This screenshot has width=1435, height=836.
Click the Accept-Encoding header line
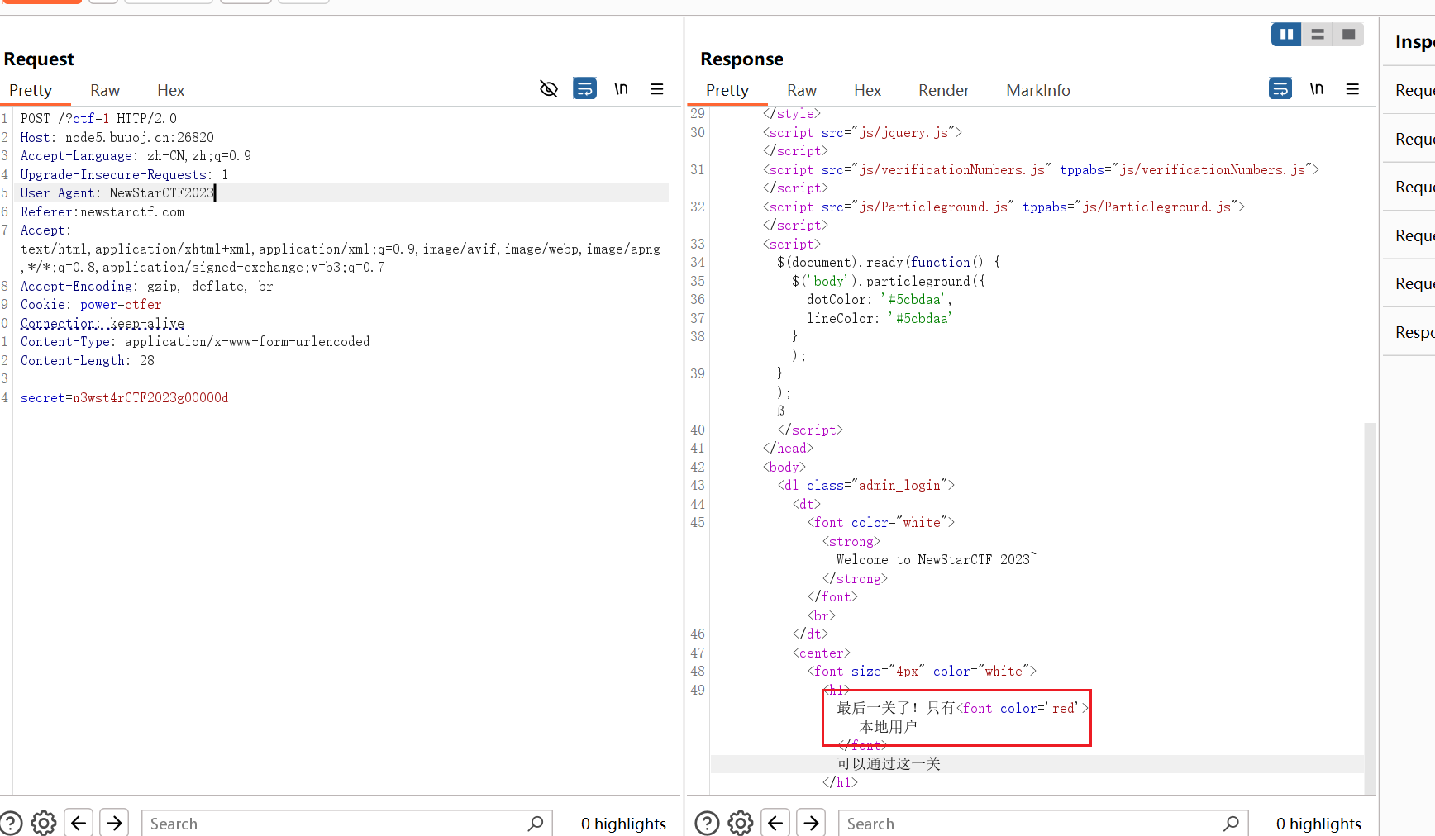(146, 287)
